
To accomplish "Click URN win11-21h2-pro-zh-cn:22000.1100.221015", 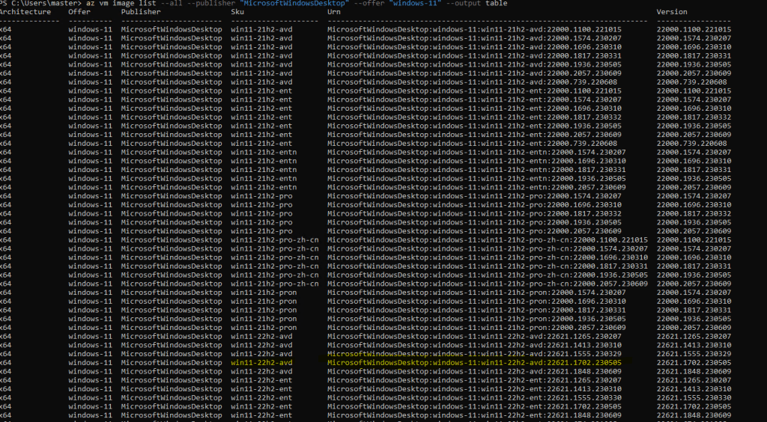I will (x=487, y=239).
